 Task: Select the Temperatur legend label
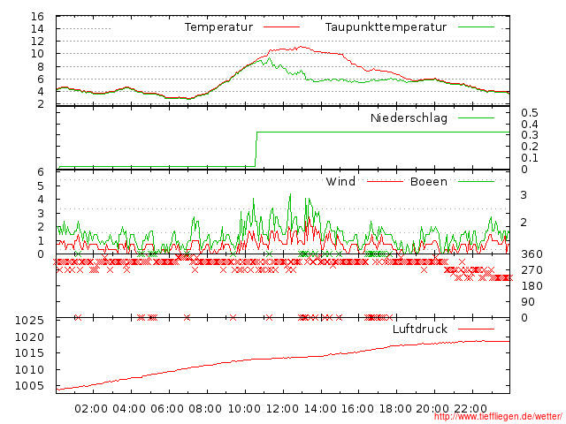(x=218, y=27)
